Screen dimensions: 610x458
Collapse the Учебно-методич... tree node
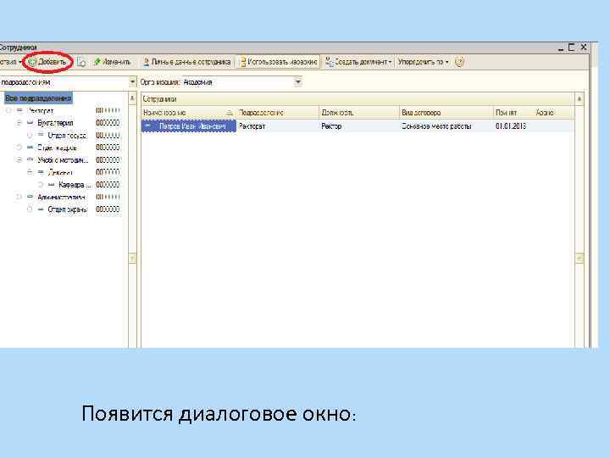[19, 160]
